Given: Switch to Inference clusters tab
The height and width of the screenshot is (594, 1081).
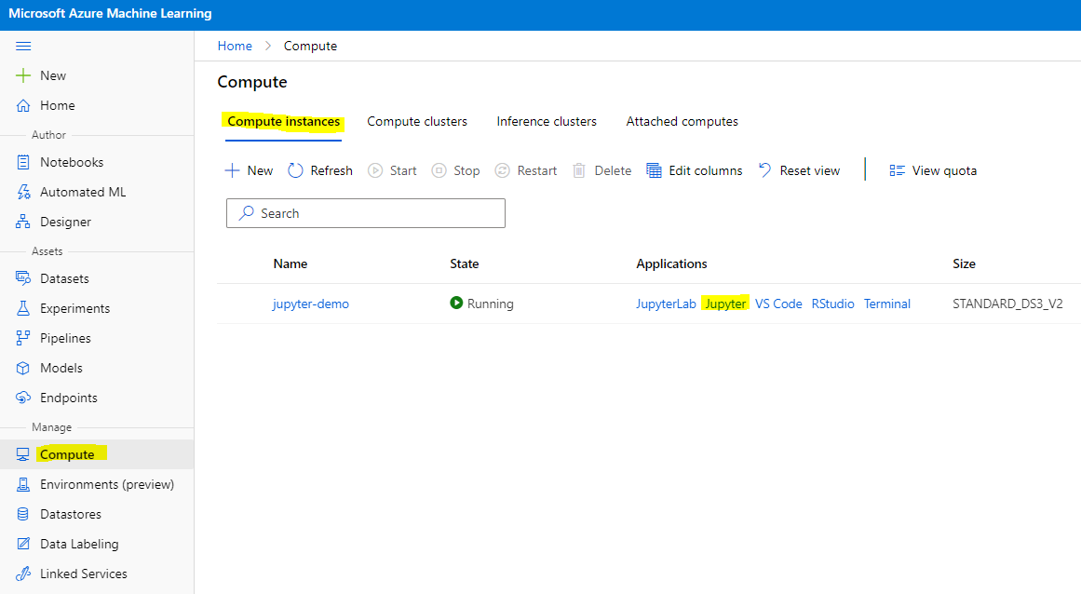Looking at the screenshot, I should click(x=547, y=121).
